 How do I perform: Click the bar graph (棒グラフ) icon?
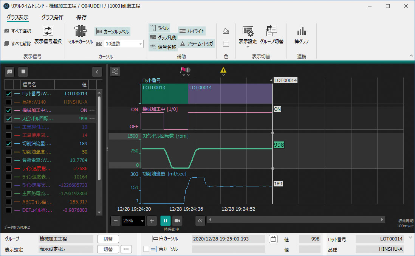point(301,31)
